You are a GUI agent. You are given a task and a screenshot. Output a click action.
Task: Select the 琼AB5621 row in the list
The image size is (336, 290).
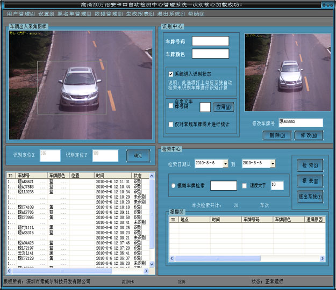click(x=26, y=182)
